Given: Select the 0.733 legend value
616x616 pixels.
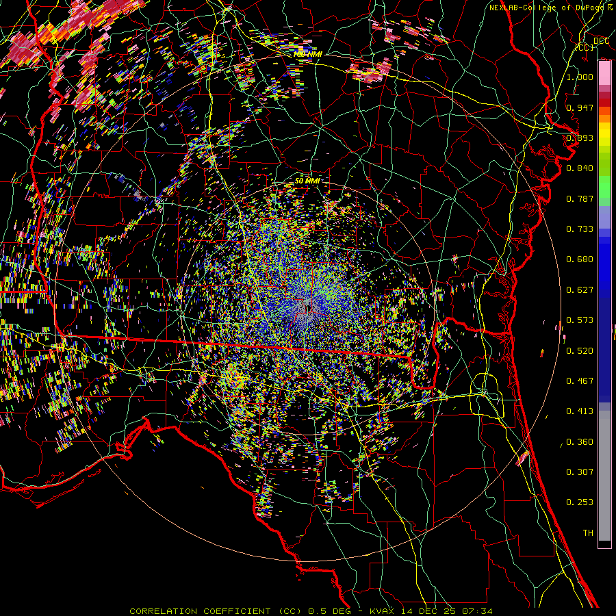Looking at the screenshot, I should 580,229.
